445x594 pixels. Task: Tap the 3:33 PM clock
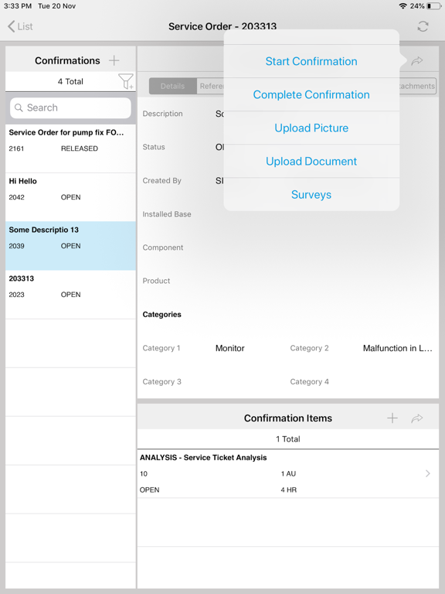tap(18, 6)
